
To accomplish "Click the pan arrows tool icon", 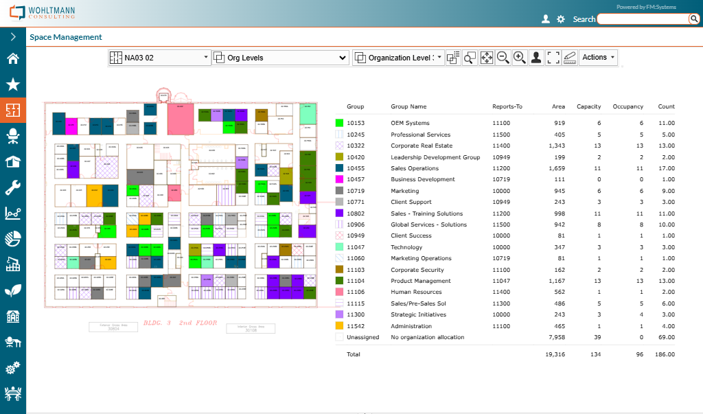I will 487,58.
